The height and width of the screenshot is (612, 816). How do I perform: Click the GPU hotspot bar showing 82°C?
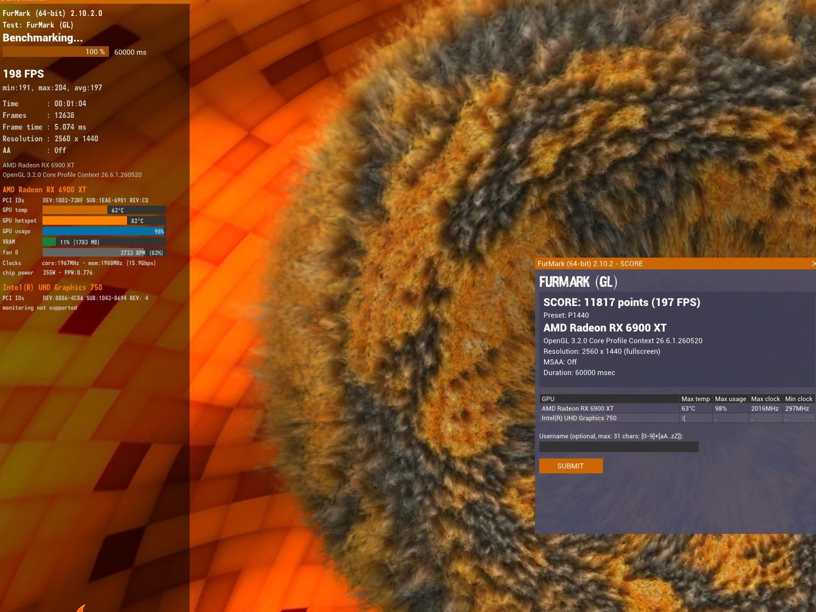click(104, 221)
